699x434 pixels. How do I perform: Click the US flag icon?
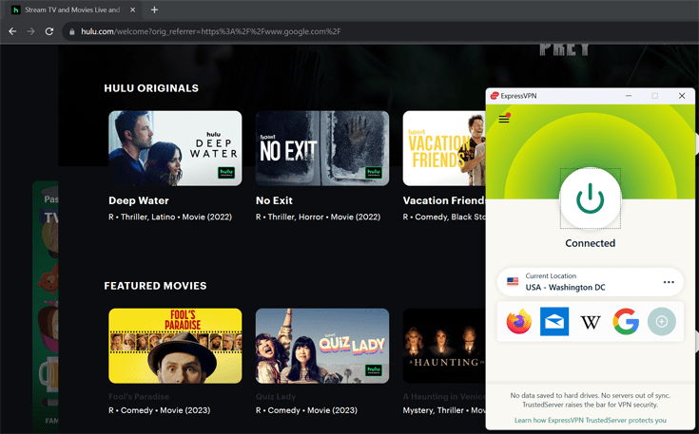point(513,282)
